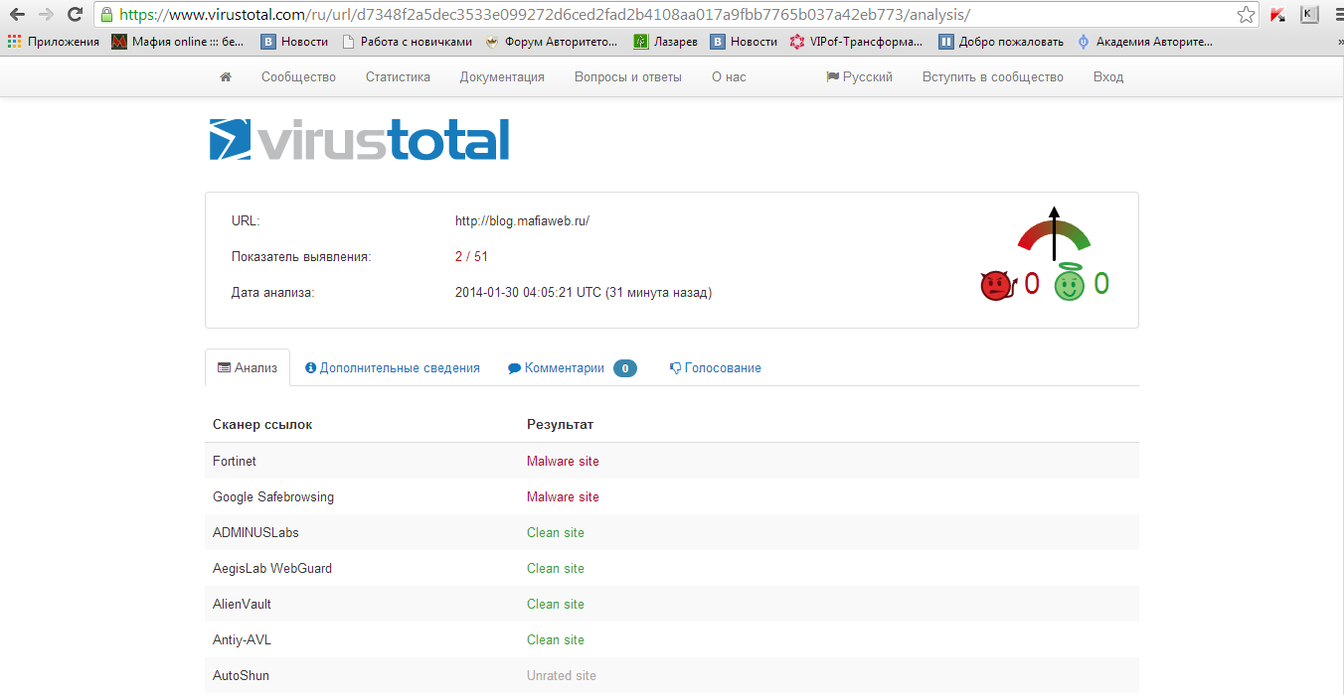Image resolution: width=1344 pixels, height=695 pixels.
Task: Switch to the Дополнительные сведения tab
Action: point(393,368)
